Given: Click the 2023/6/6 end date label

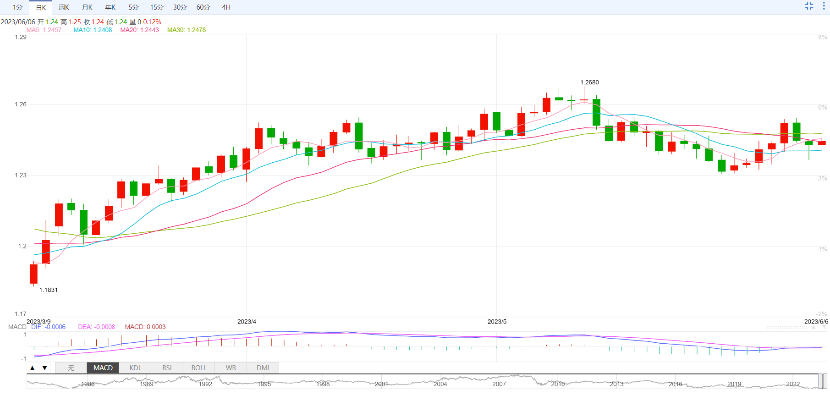Looking at the screenshot, I should coord(816,322).
